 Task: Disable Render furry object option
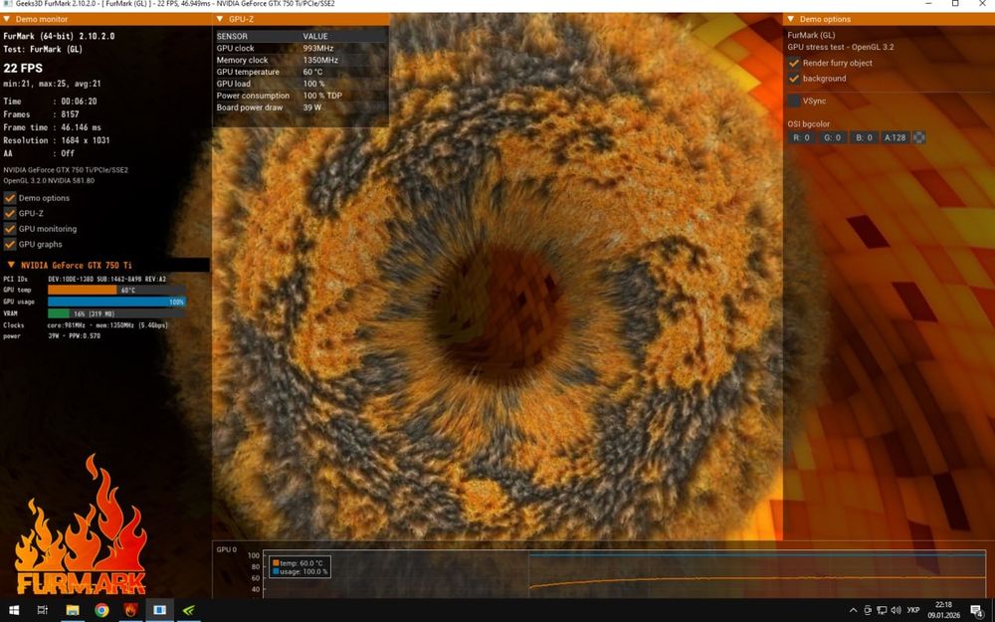(794, 63)
